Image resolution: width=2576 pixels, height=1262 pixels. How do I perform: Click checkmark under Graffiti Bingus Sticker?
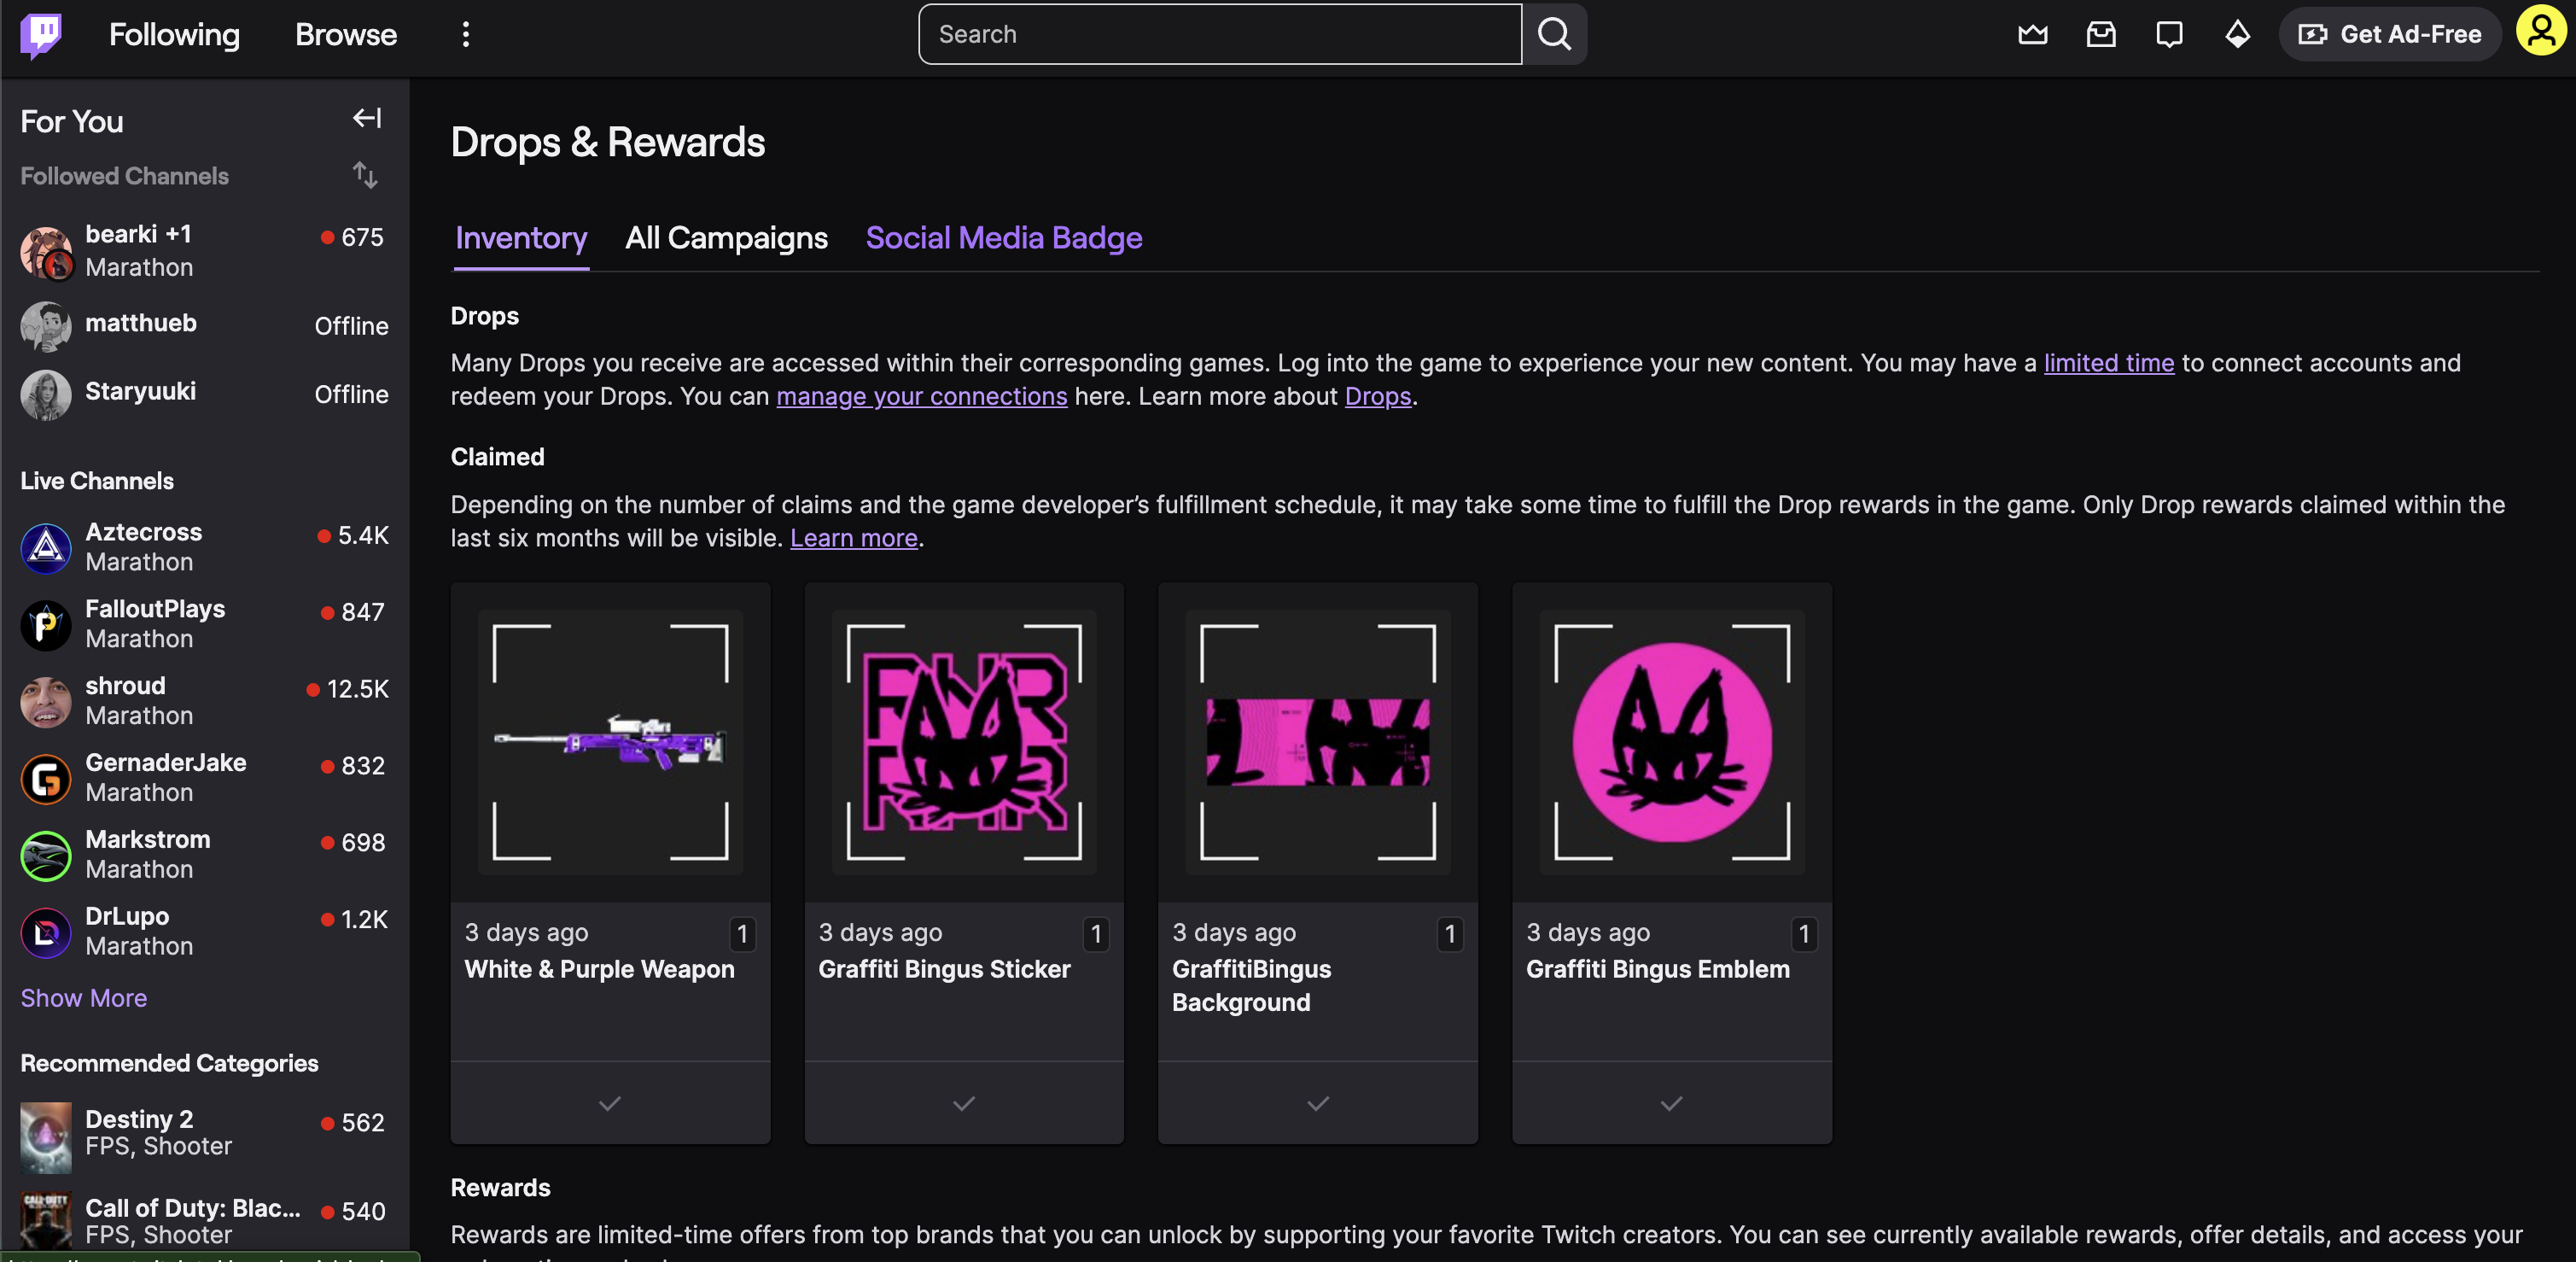point(963,1103)
